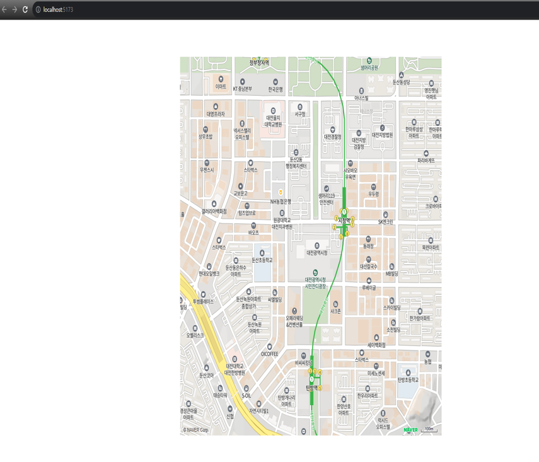This screenshot has width=539, height=462.
Task: Select the 미세노센세 label
Action: pyautogui.click(x=376, y=373)
